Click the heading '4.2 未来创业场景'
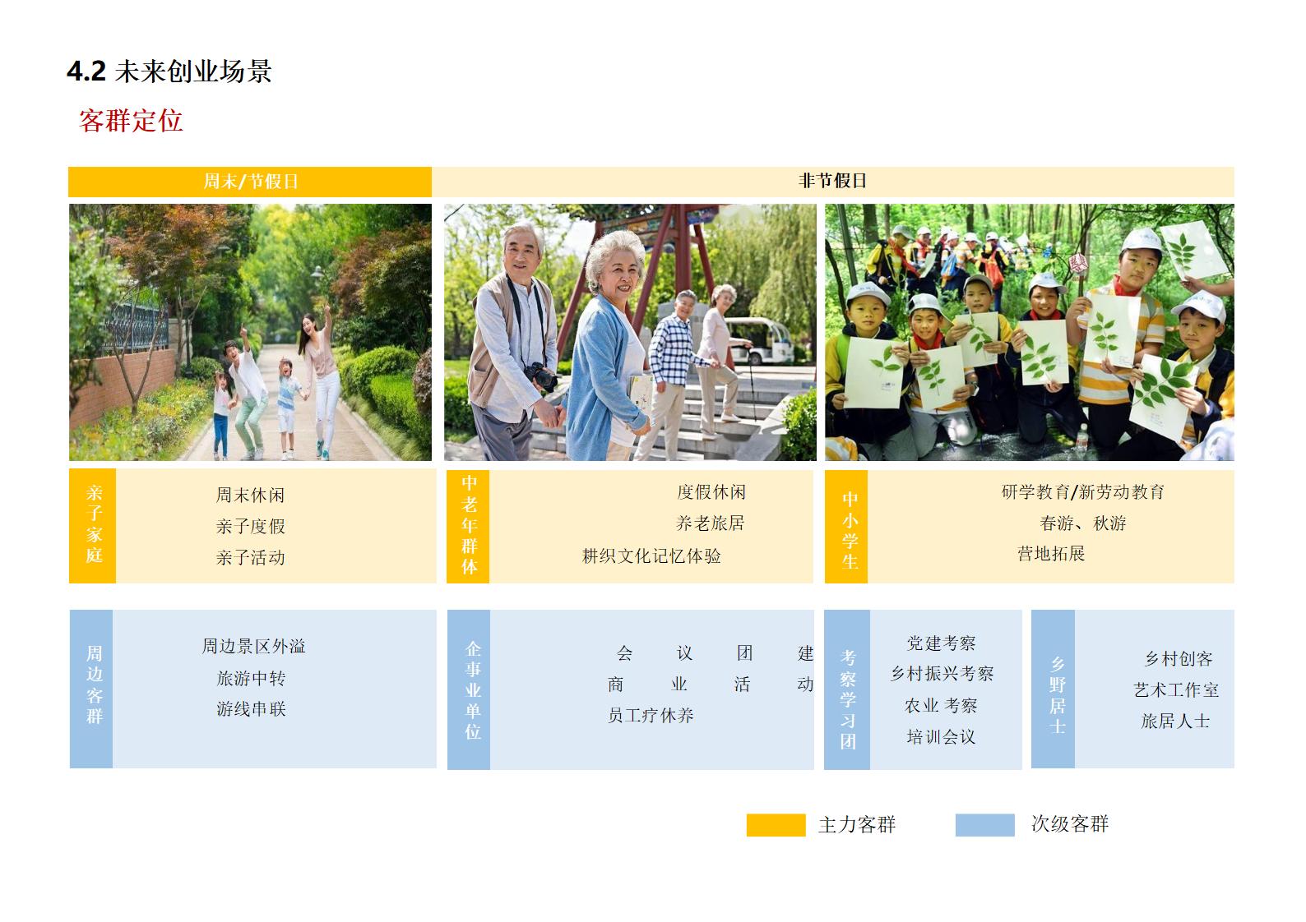The height and width of the screenshot is (922, 1306). [x=169, y=71]
